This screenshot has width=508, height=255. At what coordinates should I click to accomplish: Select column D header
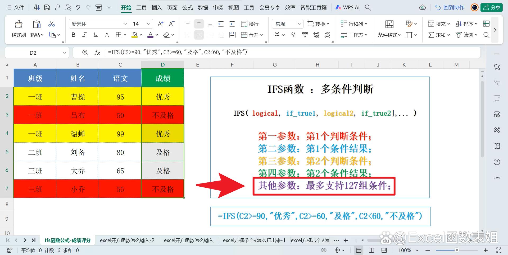tap(163, 65)
